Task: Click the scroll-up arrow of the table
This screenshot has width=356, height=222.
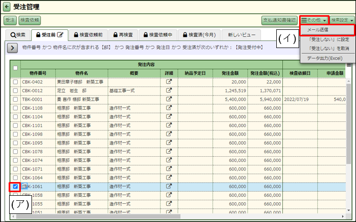Action: coord(349,81)
